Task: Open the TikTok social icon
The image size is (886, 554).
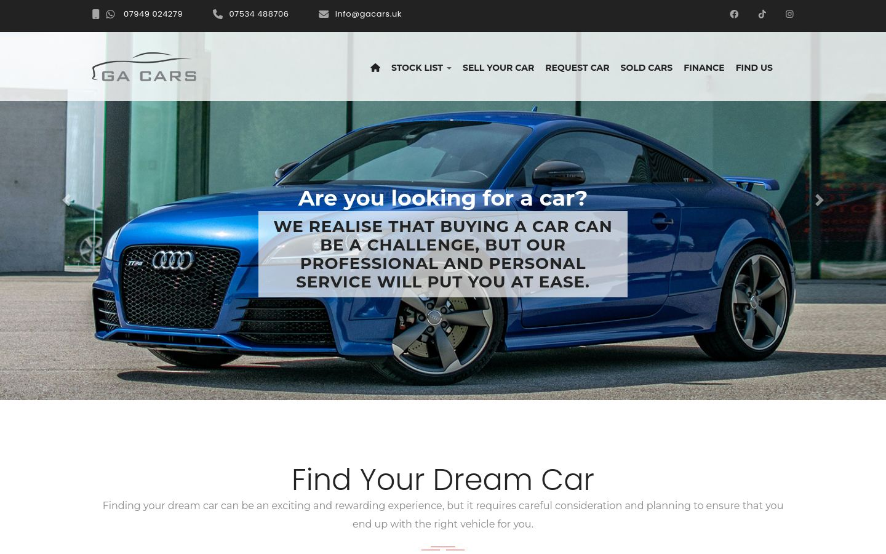Action: click(x=762, y=14)
